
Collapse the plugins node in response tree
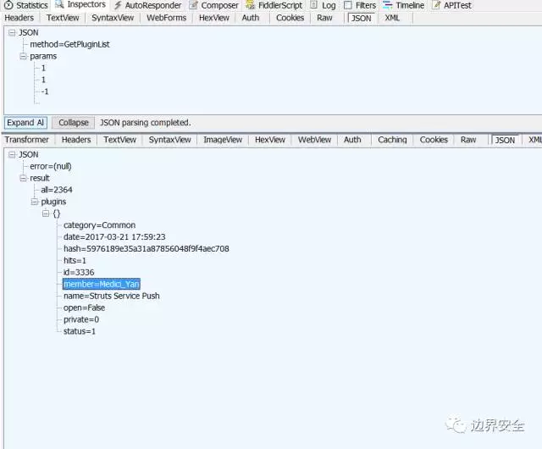[34, 202]
